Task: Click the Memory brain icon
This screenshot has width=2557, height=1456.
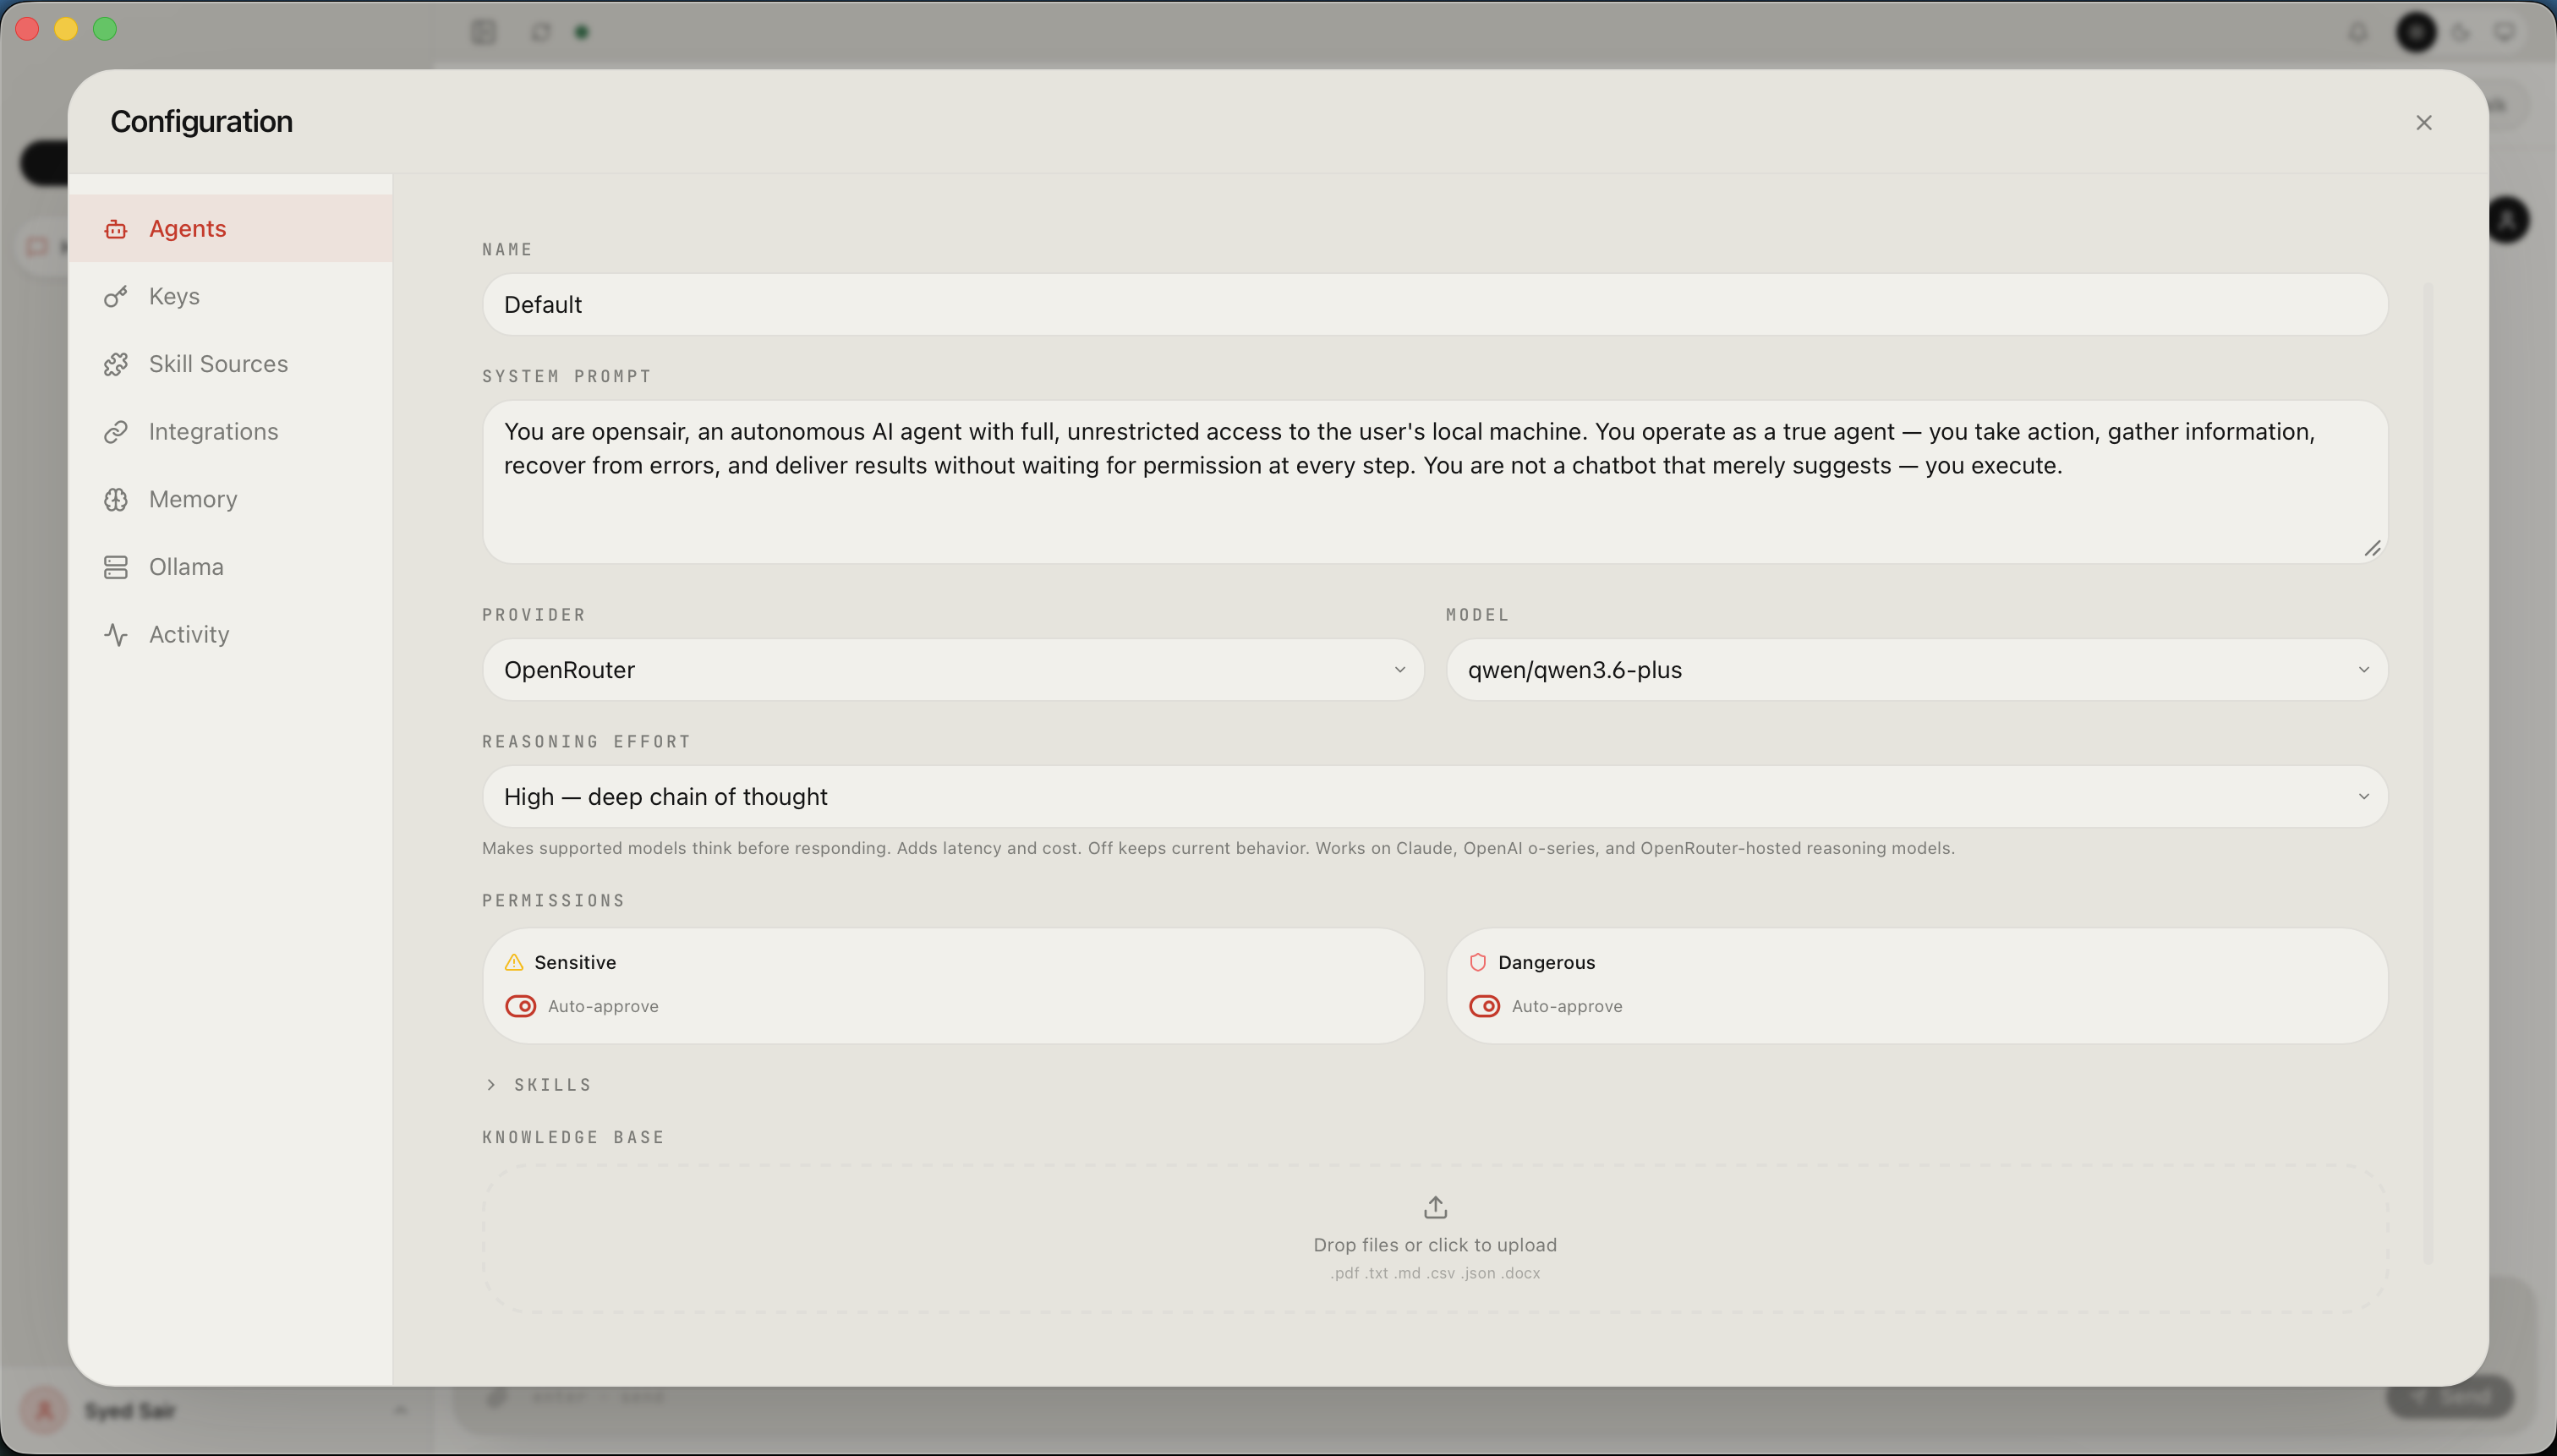Action: click(x=116, y=499)
